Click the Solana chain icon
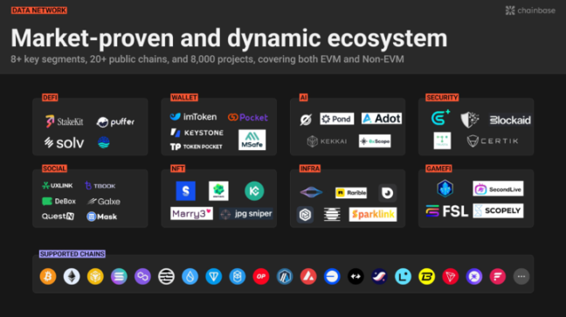The height and width of the screenshot is (317, 566). 119,277
